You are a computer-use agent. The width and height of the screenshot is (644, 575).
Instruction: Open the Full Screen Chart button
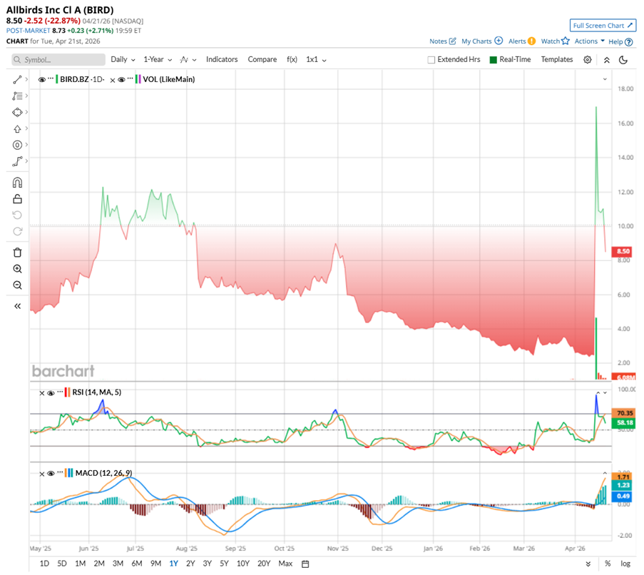click(603, 26)
